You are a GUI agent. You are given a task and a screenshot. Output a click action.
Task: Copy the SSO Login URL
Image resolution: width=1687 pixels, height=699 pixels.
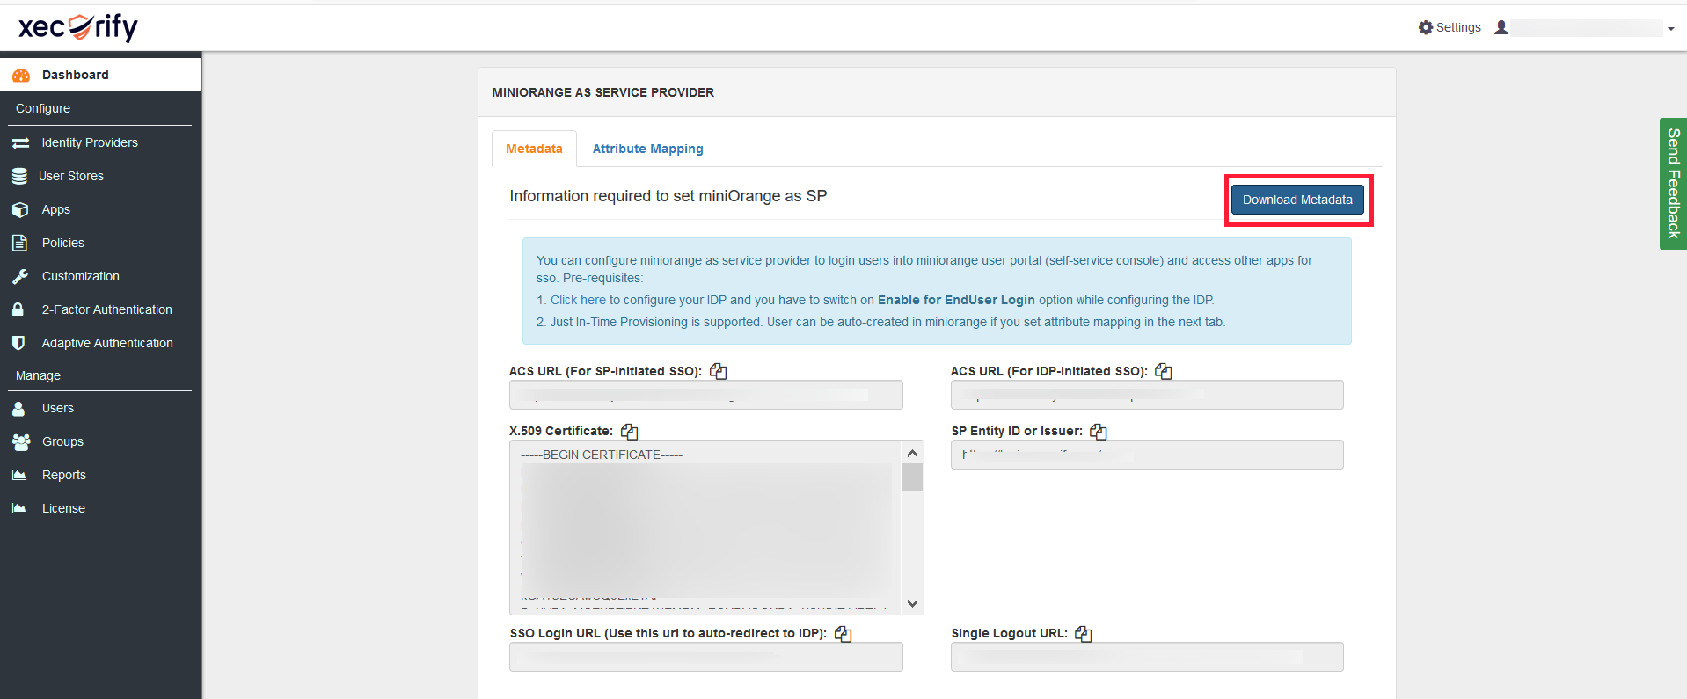(x=843, y=633)
